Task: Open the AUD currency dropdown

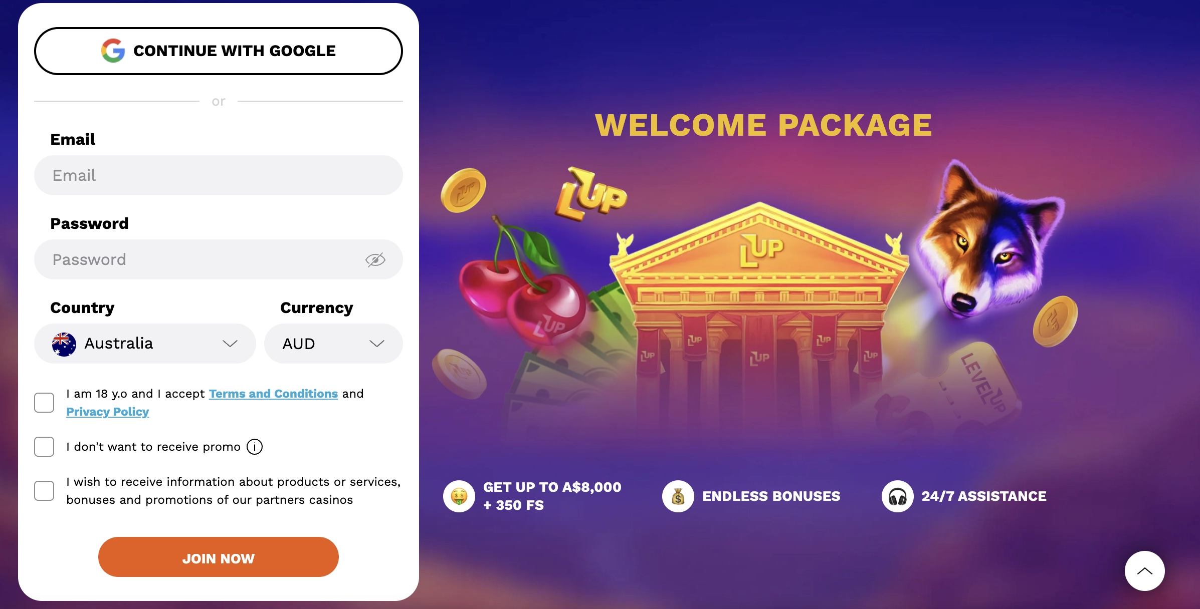Action: click(333, 344)
